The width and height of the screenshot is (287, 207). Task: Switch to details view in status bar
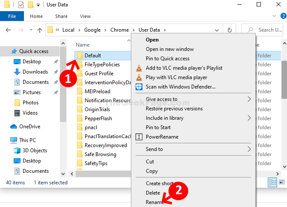pyautogui.click(x=272, y=183)
